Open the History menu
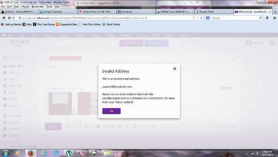The image size is (278, 157). (25, 7)
